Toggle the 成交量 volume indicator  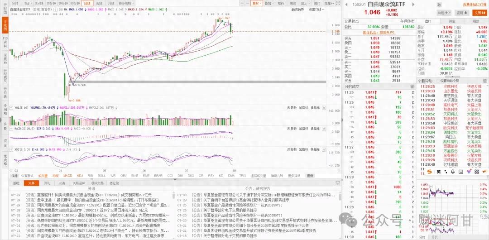tap(43, 176)
